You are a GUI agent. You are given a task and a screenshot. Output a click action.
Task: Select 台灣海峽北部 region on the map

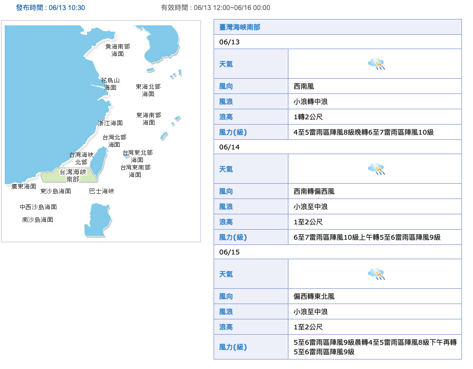(81, 158)
